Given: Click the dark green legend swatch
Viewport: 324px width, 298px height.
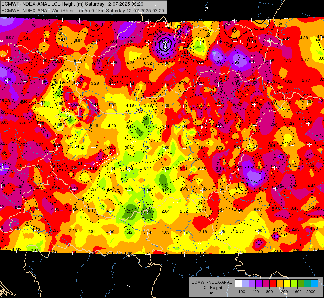Looking at the screenshot, I should coord(301,283).
